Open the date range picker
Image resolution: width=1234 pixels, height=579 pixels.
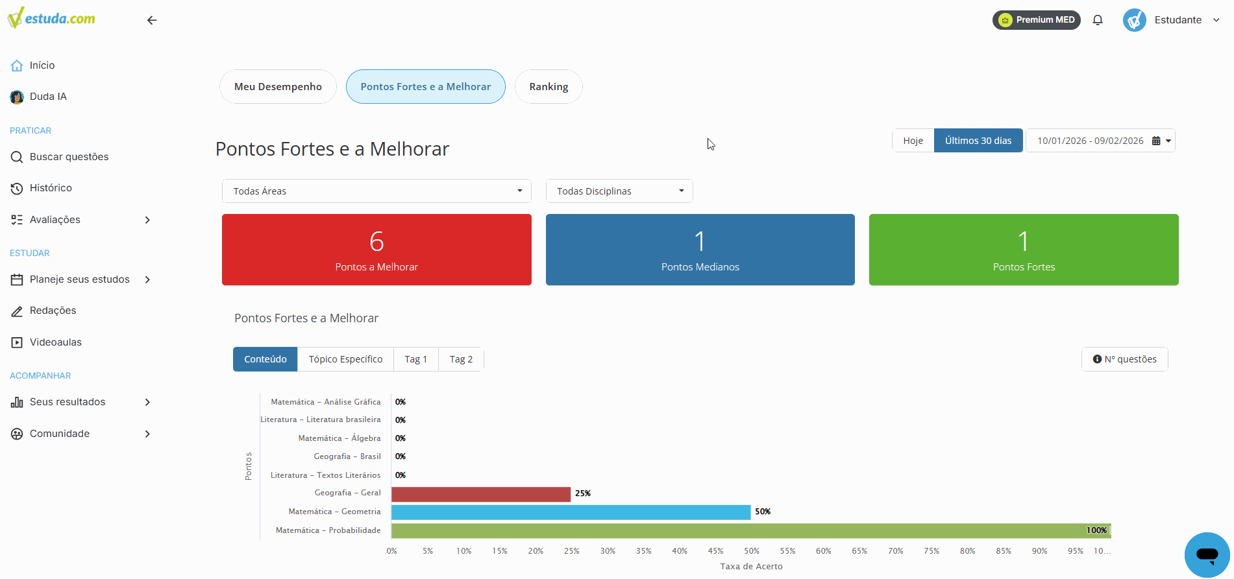click(1100, 141)
